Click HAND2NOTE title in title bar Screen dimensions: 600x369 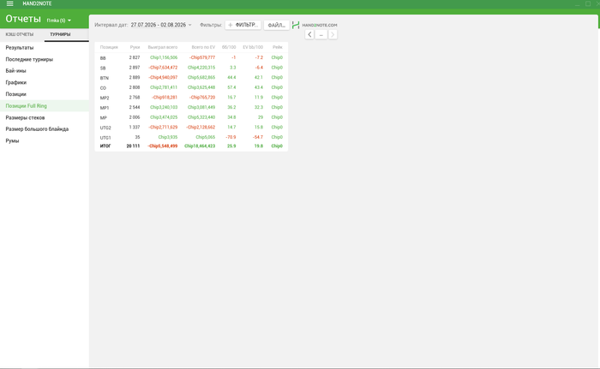coord(37,3)
